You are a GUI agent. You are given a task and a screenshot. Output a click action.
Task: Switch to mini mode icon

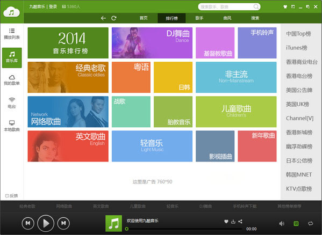[x=293, y=7]
